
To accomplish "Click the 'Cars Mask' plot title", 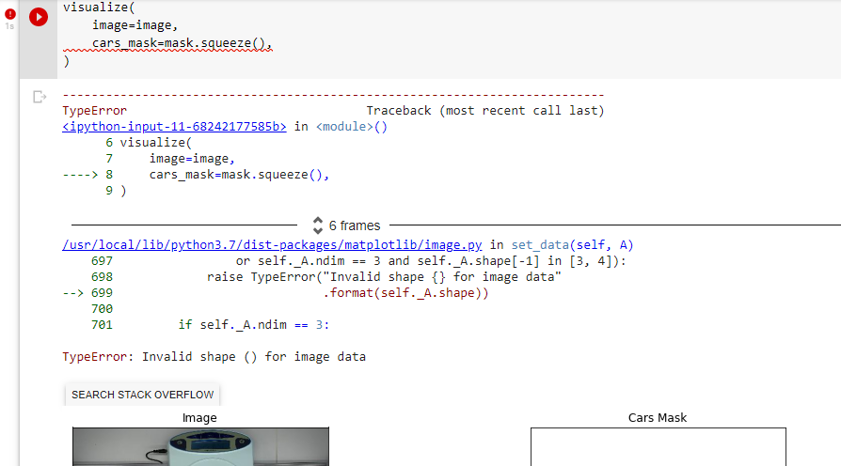I will coord(658,418).
